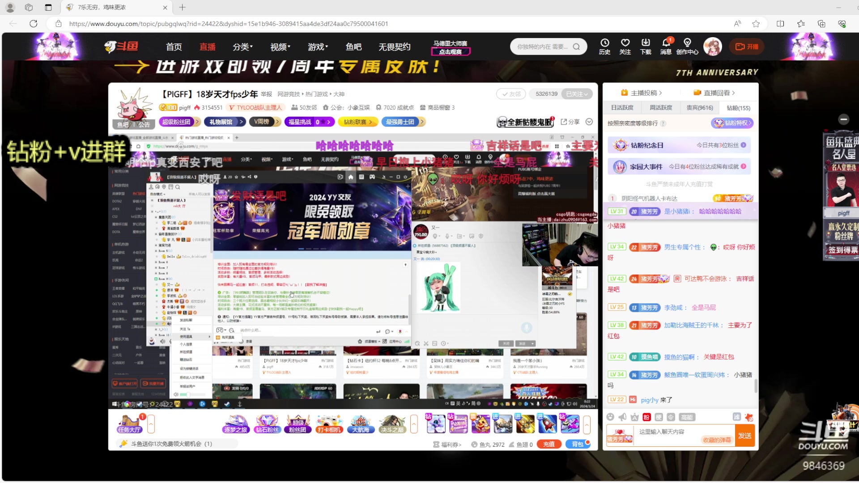
Task: Switch to the 钻粉(155) tab
Action: tap(738, 108)
